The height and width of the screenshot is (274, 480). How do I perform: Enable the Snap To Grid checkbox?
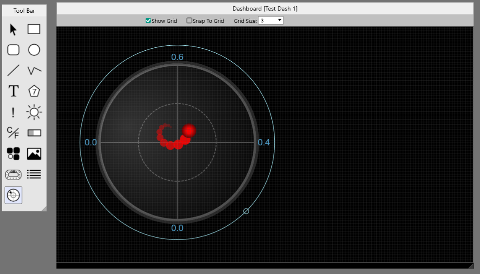[189, 20]
